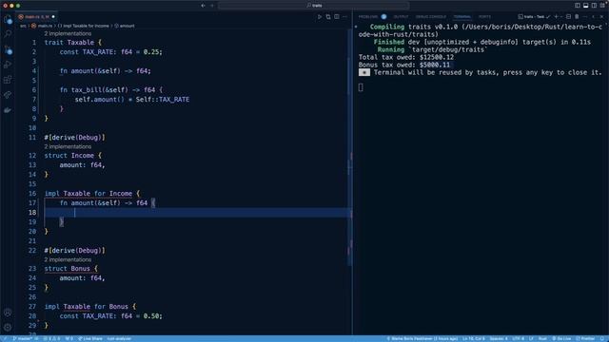609x342 pixels.
Task: Open terminal panel more actions ellipsis
Action: (x=585, y=17)
